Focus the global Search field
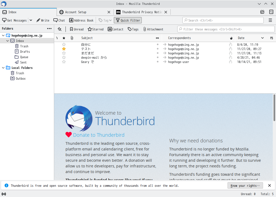Viewport: 276px width, 197px height. click(223, 20)
